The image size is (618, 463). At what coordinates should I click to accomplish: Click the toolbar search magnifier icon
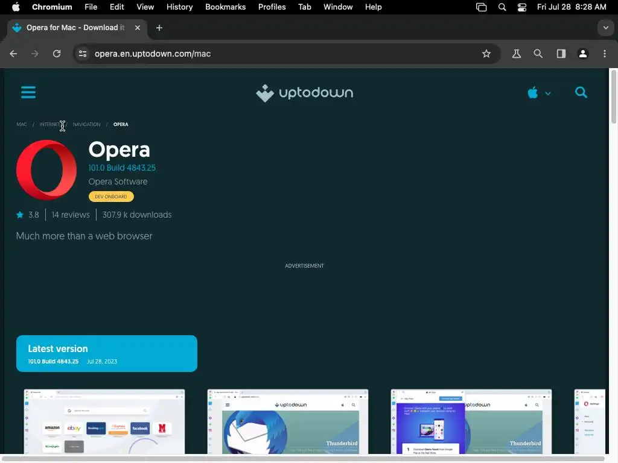click(x=538, y=54)
